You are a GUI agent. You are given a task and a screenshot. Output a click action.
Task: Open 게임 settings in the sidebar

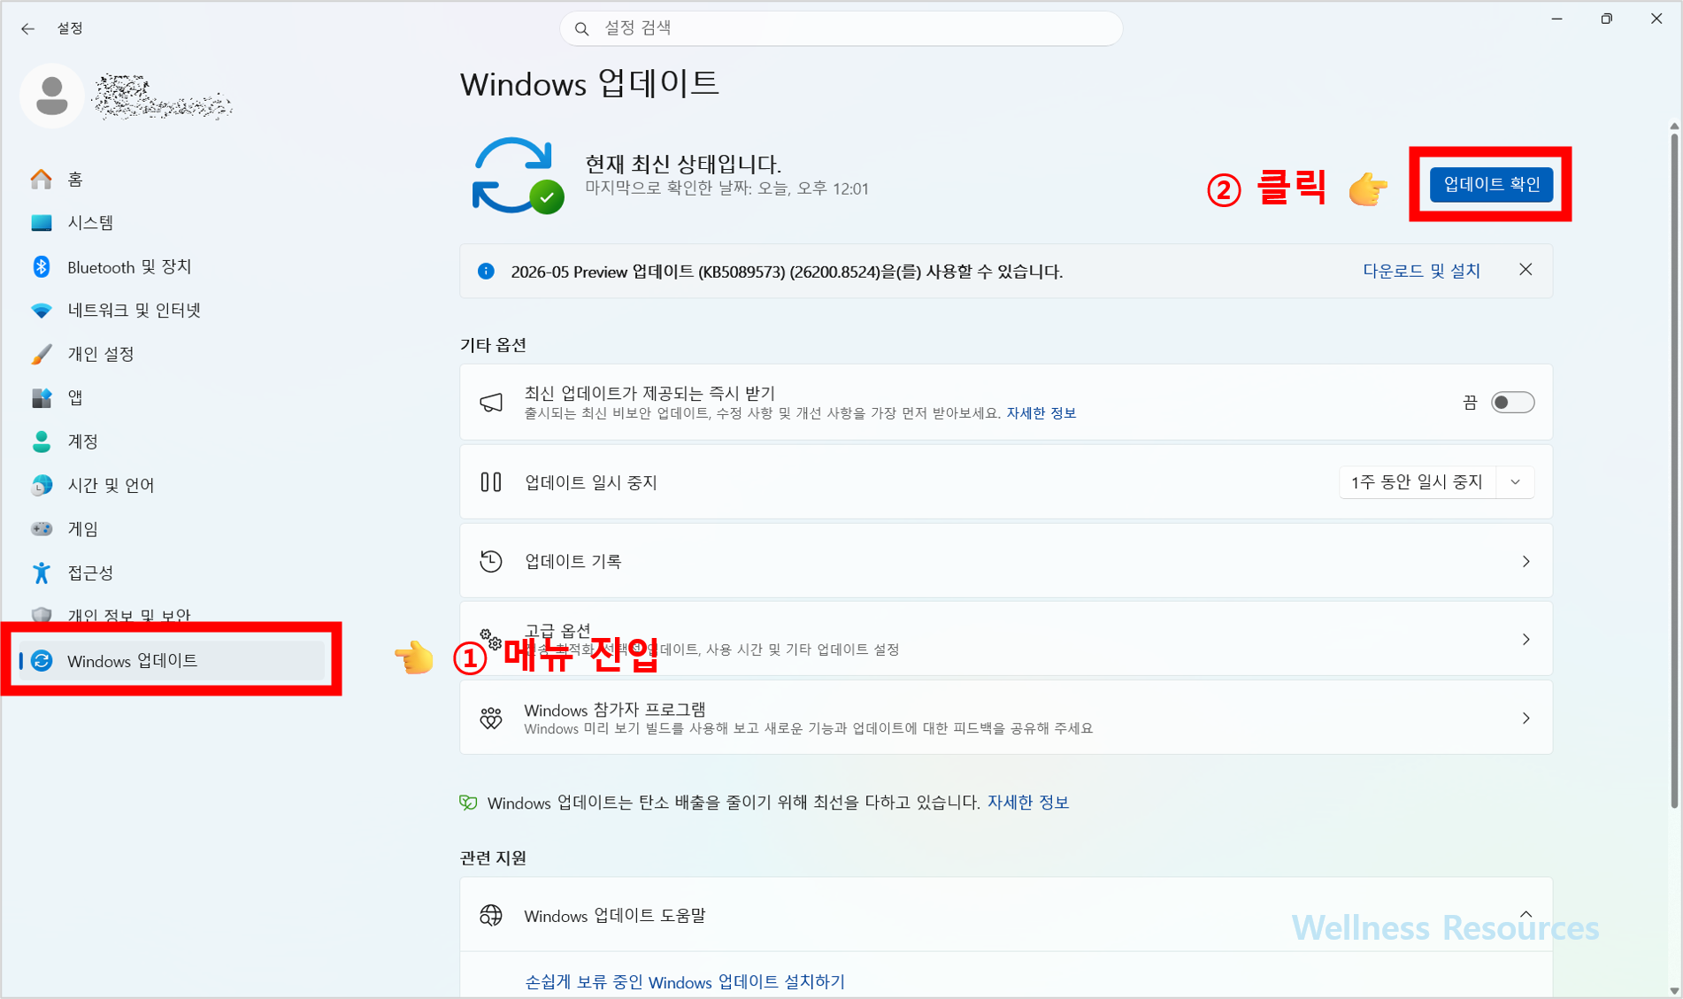point(173,529)
